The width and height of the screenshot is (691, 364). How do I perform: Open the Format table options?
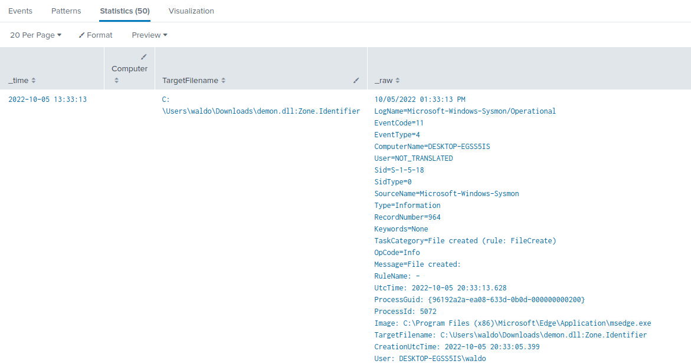pos(96,35)
